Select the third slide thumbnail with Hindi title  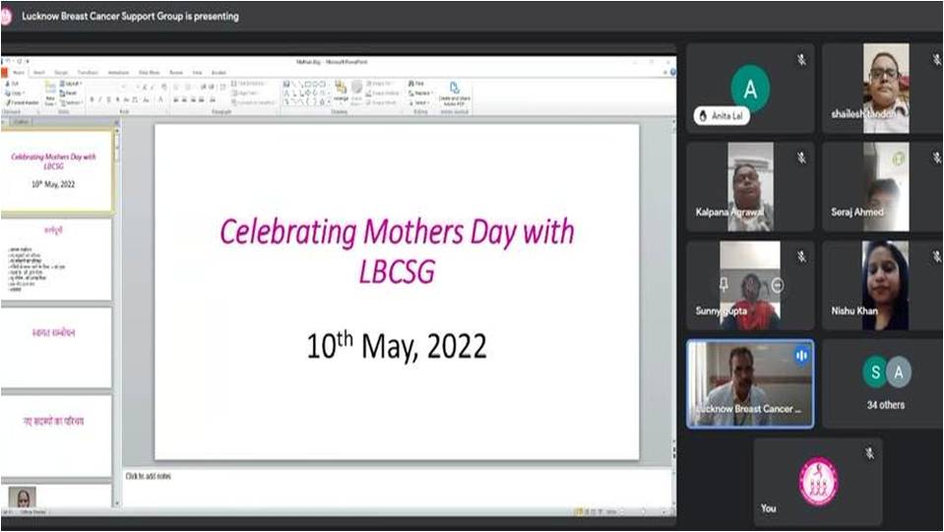(55, 347)
